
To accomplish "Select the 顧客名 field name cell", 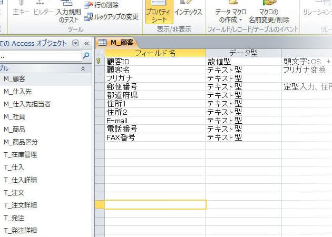I will (155, 70).
